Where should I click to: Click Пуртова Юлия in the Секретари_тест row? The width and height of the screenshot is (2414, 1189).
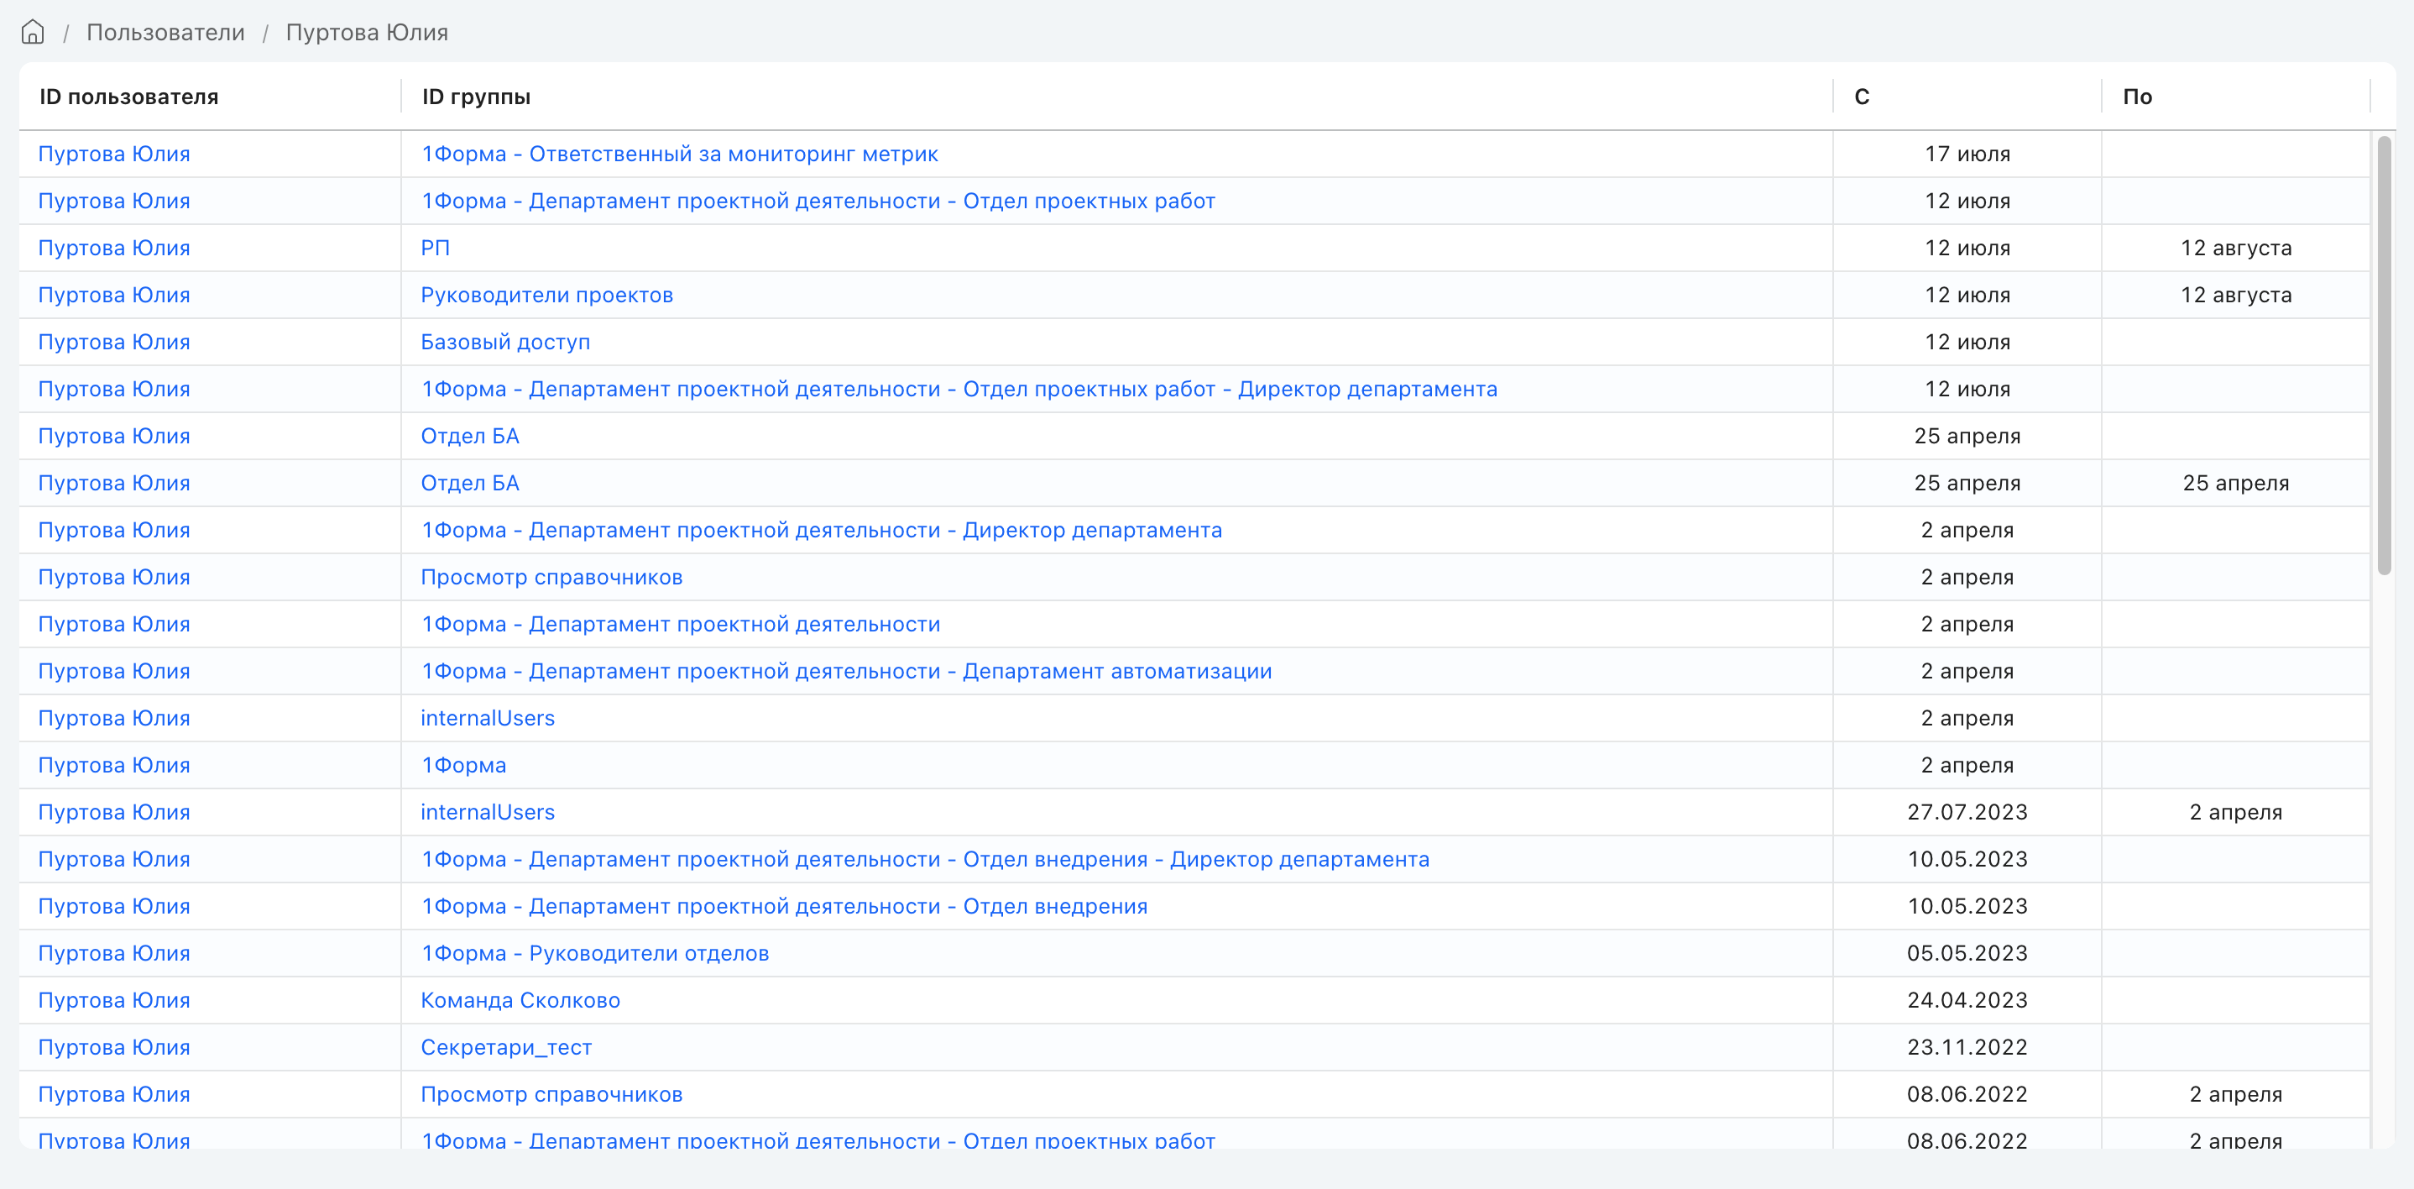pos(113,1046)
